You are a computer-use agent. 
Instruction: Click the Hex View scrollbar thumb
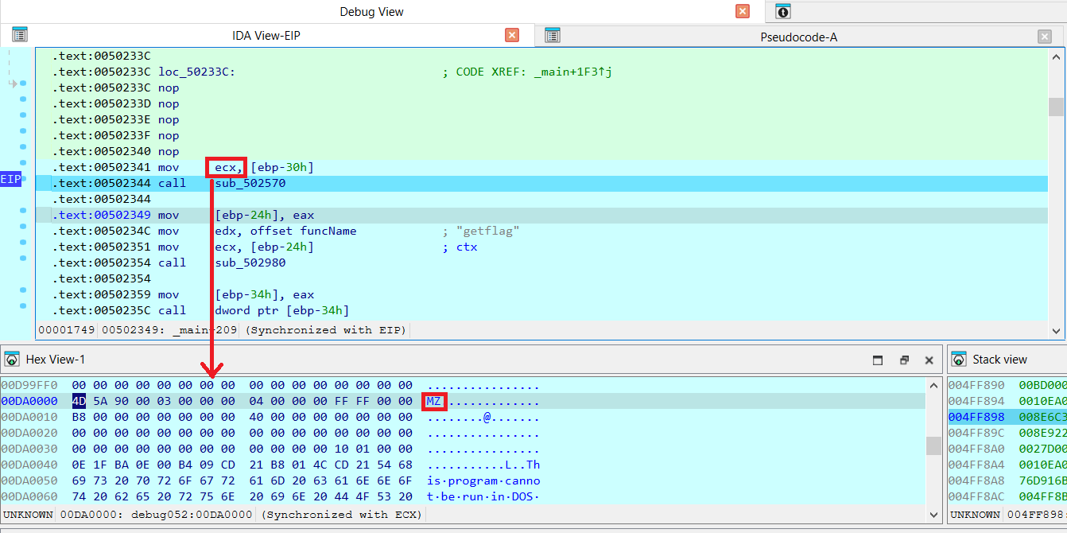point(933,445)
